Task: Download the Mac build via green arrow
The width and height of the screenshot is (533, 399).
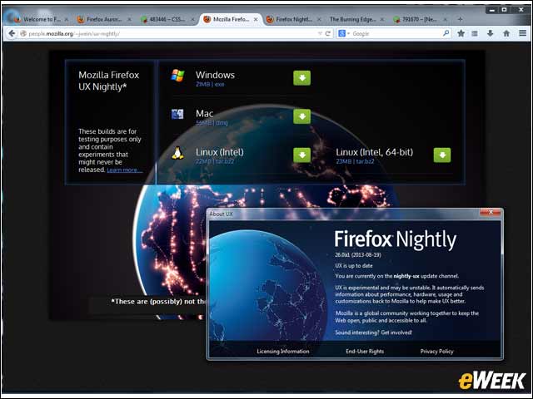Action: 301,116
